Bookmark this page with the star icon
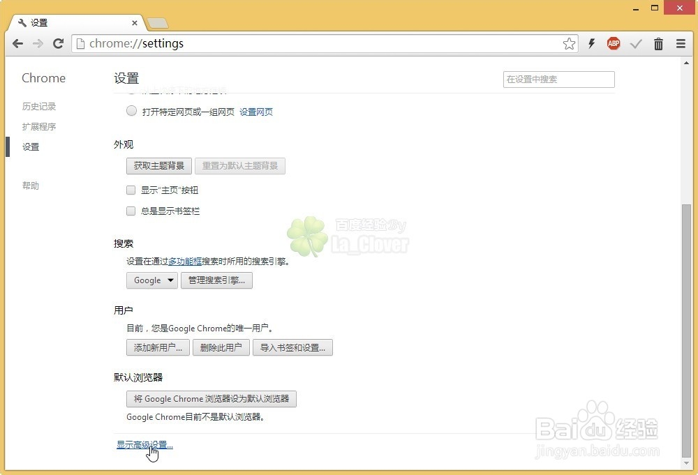Image resolution: width=698 pixels, height=475 pixels. [x=569, y=43]
